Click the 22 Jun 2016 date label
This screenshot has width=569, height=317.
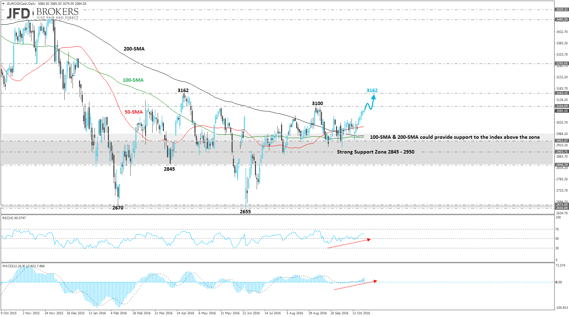(251, 313)
